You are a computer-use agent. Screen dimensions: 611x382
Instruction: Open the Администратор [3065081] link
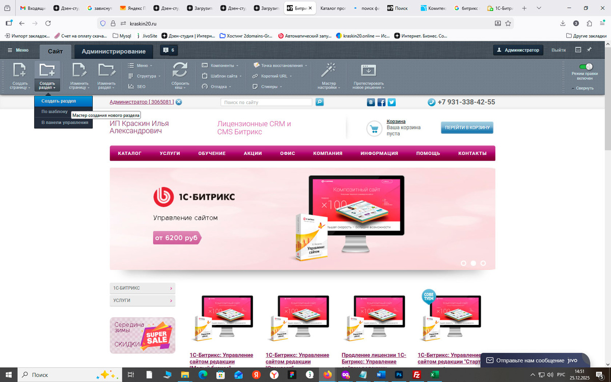[142, 102]
